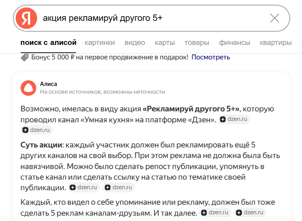Open the second dzen.ru chip after 'публикации.'
Screen dimensions: 302x221
coord(119,187)
